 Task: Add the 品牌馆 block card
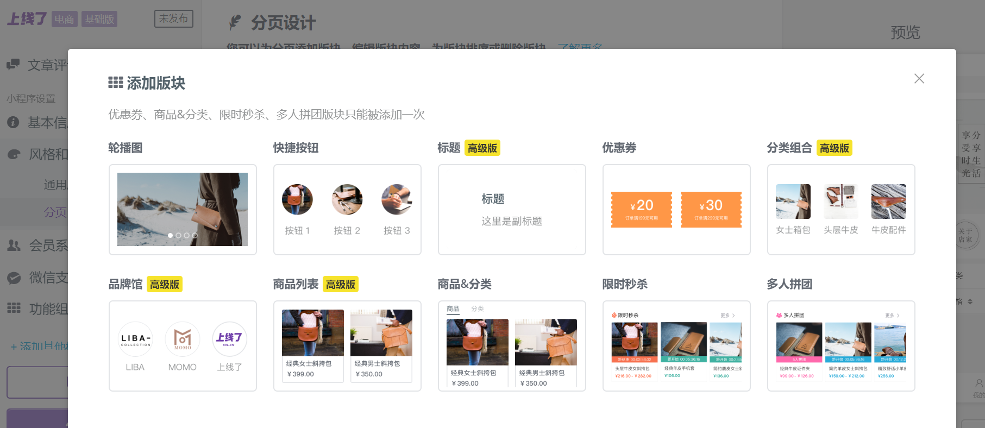[183, 346]
